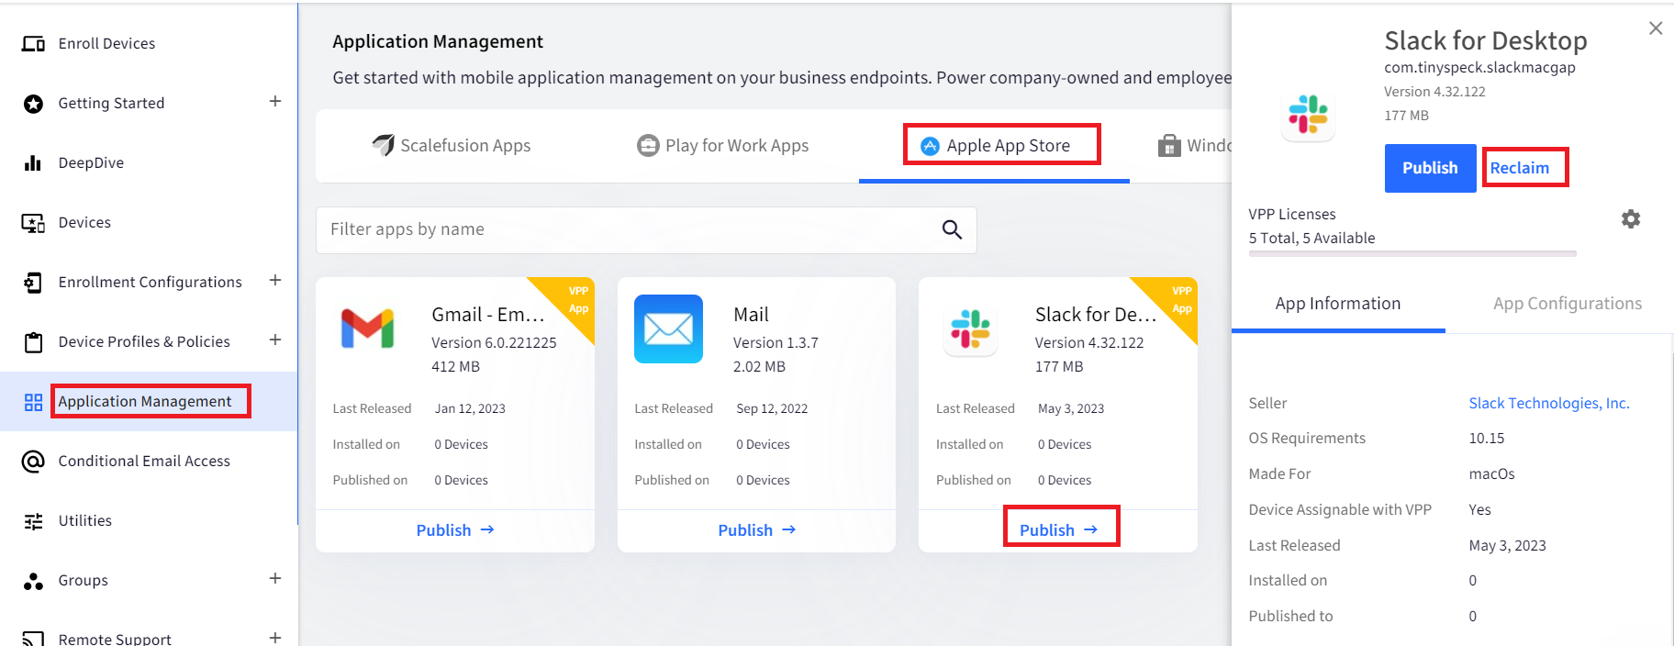Click 'Mail' card title
Image resolution: width=1674 pixels, height=646 pixels.
point(751,315)
